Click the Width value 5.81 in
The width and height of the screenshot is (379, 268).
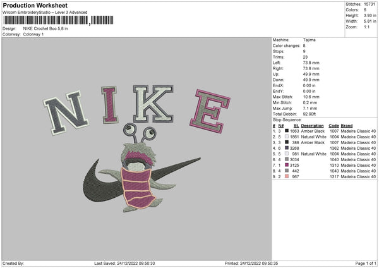(x=370, y=21)
